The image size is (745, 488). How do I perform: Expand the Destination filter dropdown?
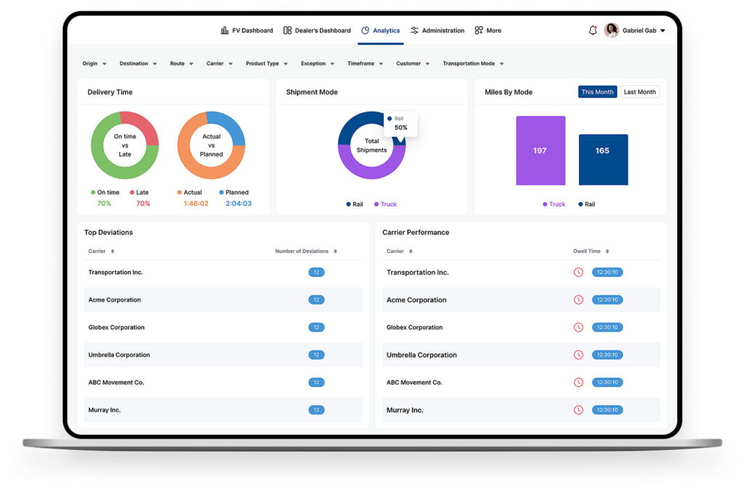138,63
